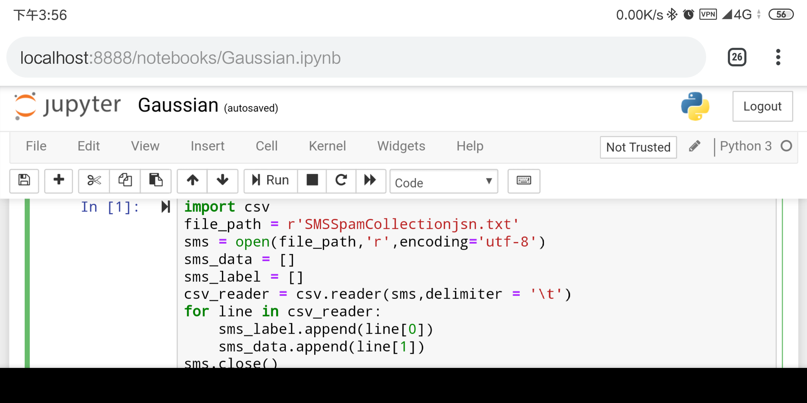Open the Kernel menu
This screenshot has width=807, height=403.
coord(327,146)
